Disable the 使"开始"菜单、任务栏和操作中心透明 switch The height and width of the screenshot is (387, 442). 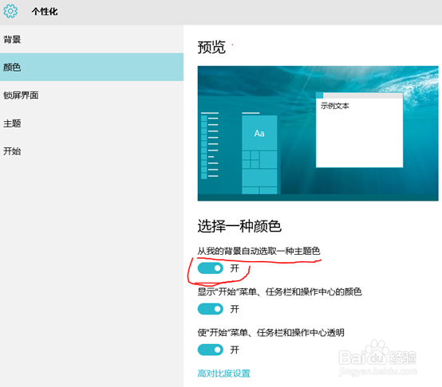pos(211,350)
